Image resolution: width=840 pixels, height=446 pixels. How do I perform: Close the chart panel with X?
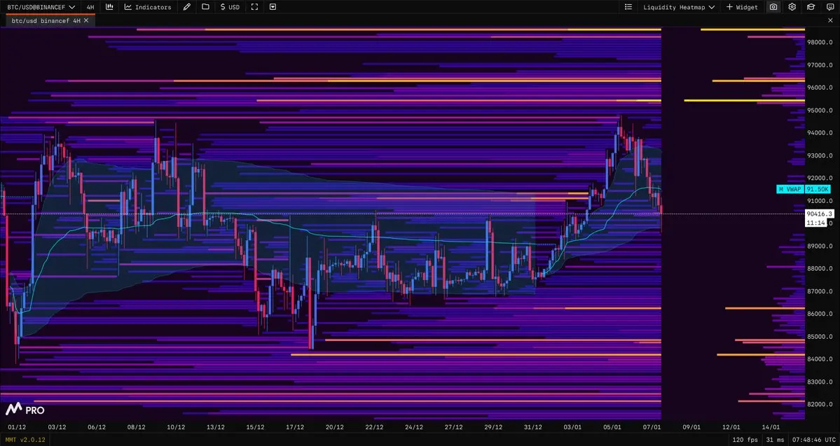pos(831,20)
